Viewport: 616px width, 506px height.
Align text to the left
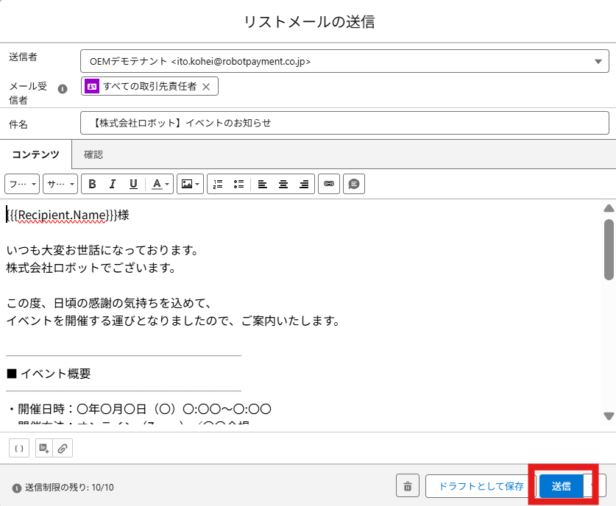point(262,184)
